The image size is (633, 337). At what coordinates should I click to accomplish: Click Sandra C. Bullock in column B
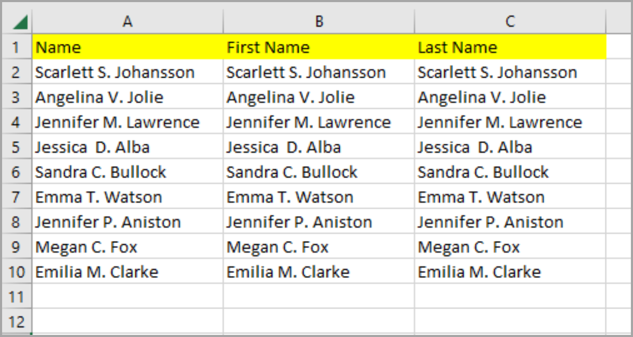click(292, 172)
